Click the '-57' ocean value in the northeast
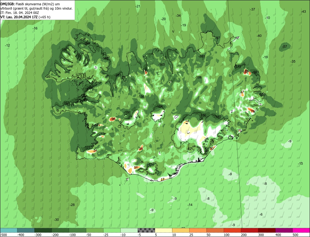The image size is (310, 237). [x=284, y=47]
